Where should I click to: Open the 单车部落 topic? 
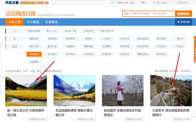125,47
